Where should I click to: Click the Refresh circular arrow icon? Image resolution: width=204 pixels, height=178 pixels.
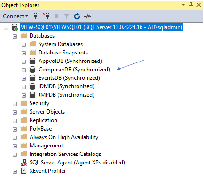[77, 16]
